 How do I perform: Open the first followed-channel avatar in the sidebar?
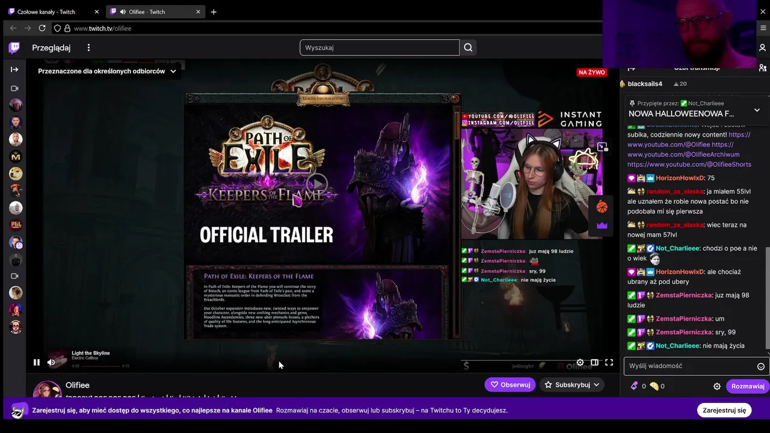tap(16, 105)
